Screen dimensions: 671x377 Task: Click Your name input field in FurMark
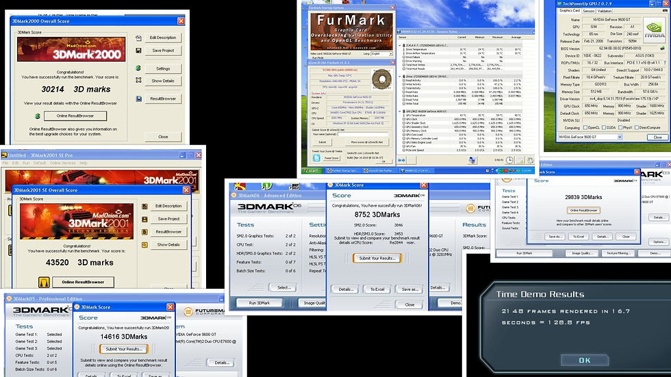click(362, 134)
